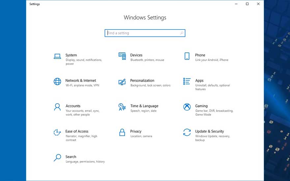Viewport: 290px width, 181px height.
Task: Click 'Your accounts, email, sync' description
Action: (82, 113)
